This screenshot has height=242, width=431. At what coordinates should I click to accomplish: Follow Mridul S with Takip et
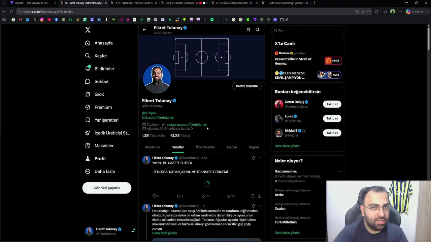(332, 133)
